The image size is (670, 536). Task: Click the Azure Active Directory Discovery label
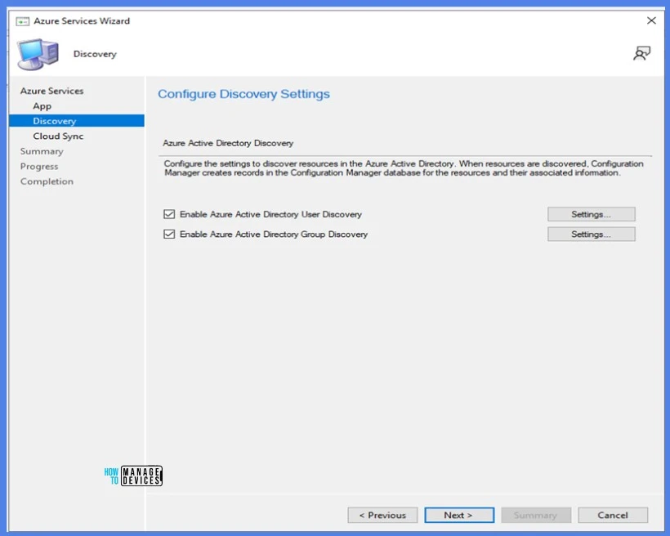tap(228, 143)
